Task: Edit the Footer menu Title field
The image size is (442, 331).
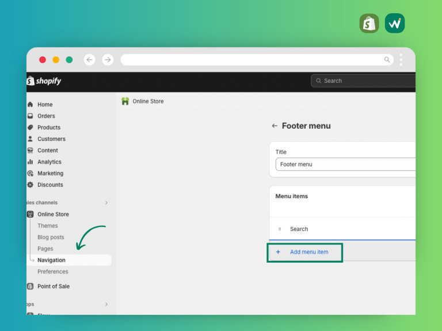Action: click(345, 164)
